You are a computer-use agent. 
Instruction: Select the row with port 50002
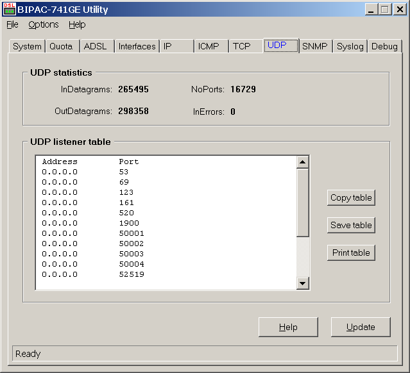coord(166,244)
